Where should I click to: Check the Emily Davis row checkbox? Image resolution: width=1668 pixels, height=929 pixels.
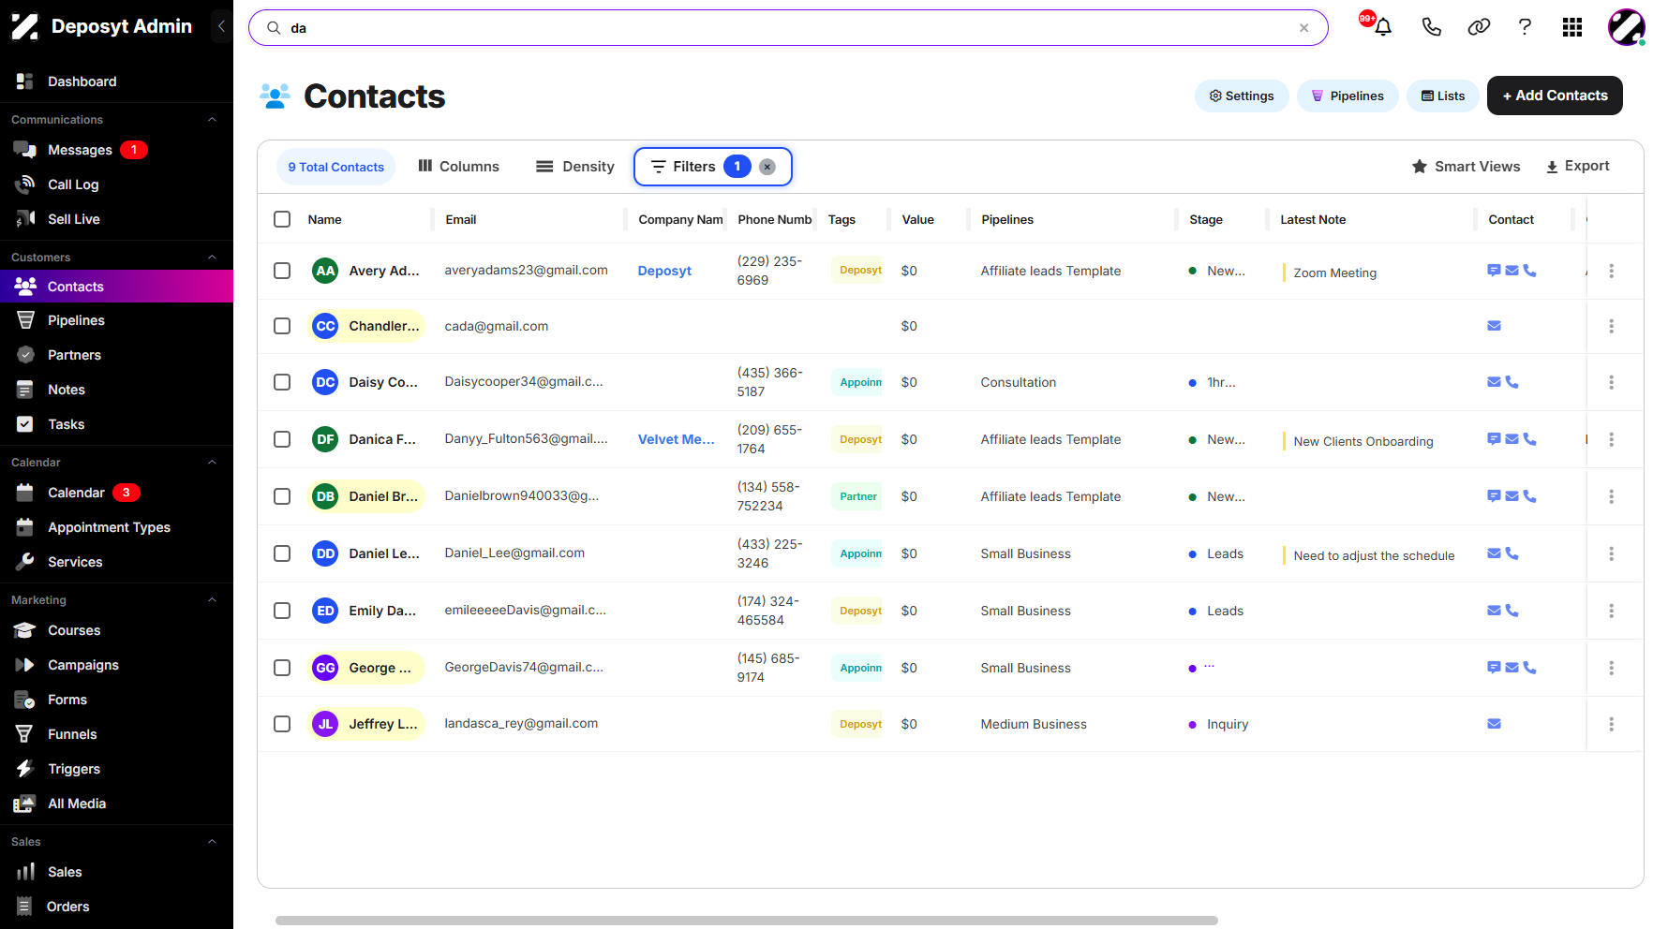pos(282,611)
